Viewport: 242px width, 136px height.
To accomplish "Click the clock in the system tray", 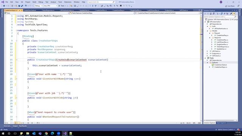I will pos(238,133).
